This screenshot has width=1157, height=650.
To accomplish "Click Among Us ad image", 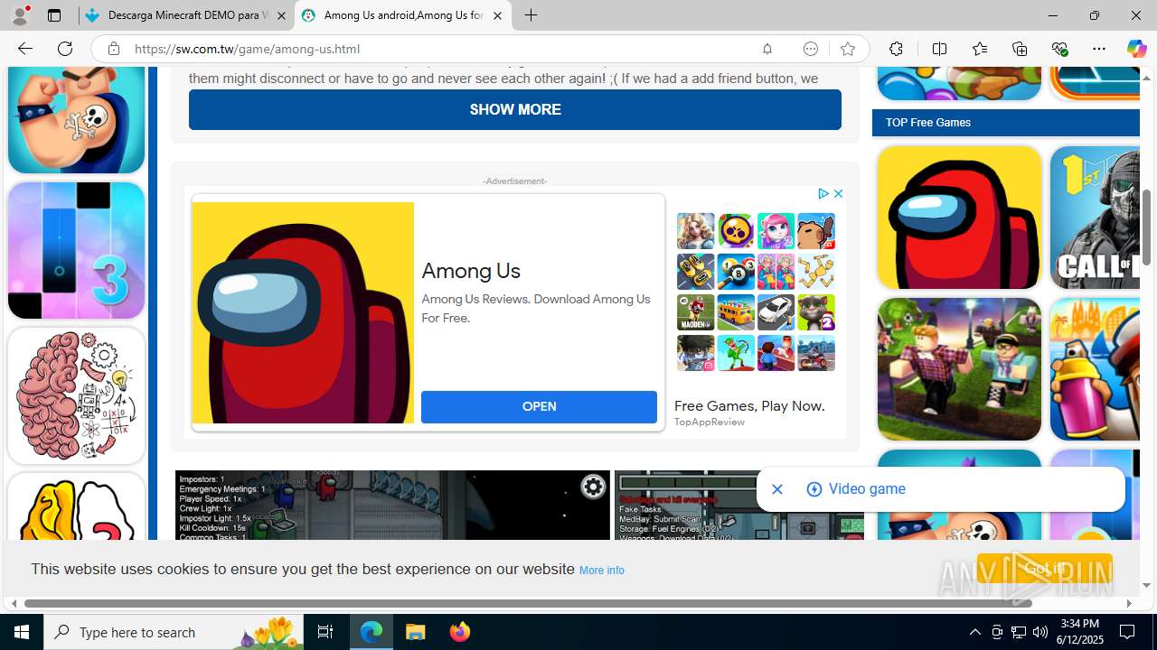I will coord(303,312).
